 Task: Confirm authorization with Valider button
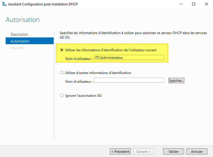173,151
